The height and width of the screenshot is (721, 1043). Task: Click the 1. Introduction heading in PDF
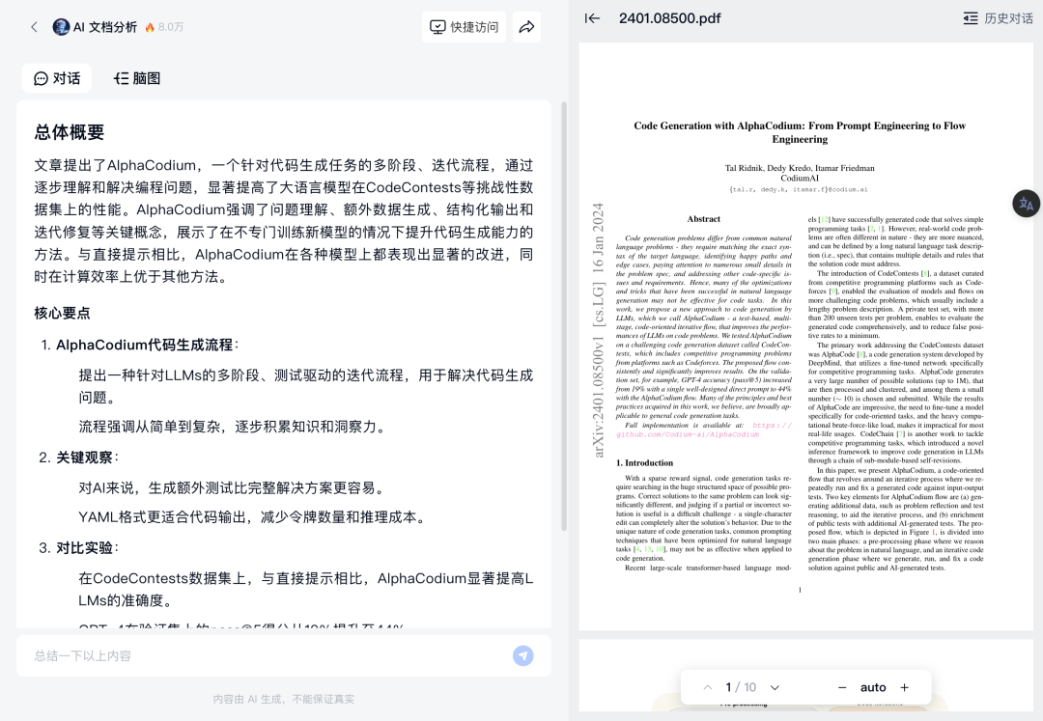click(644, 463)
